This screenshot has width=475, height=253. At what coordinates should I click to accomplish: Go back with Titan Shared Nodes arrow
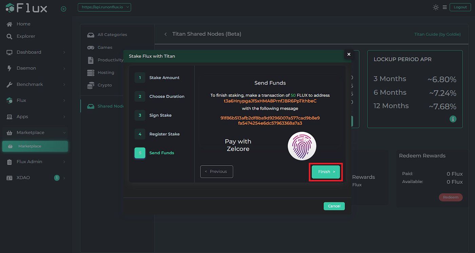(x=166, y=34)
